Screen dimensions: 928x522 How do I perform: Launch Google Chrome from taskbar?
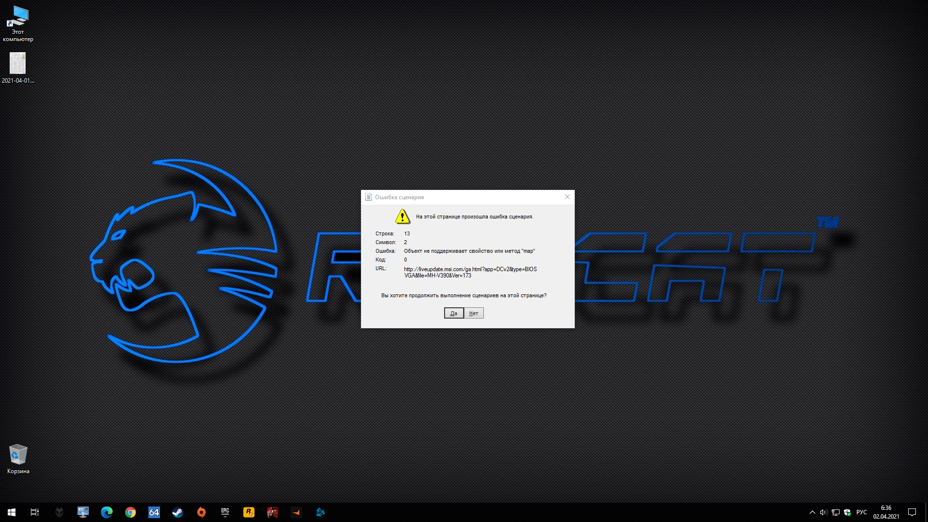coord(130,512)
